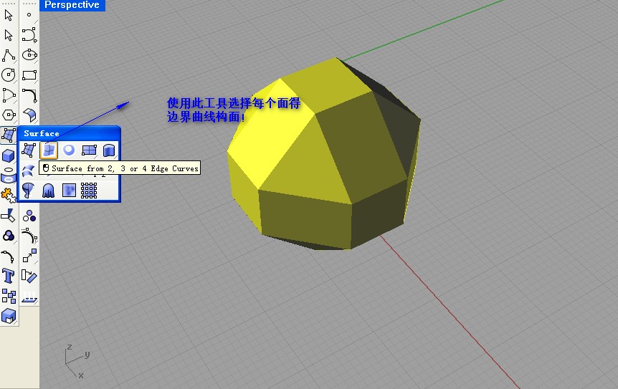Click the Surface flyout title bar
The width and height of the screenshot is (618, 389).
tap(69, 133)
